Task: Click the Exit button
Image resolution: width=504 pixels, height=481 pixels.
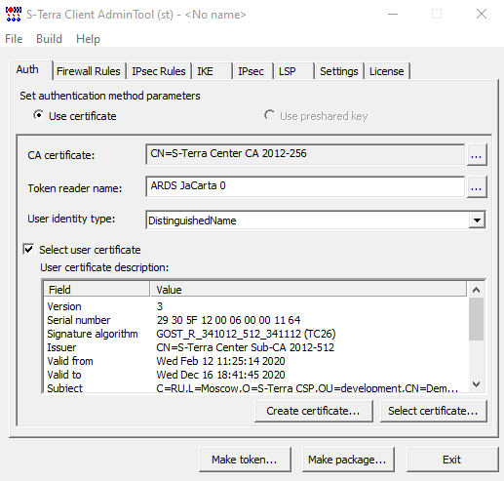Action: click(x=452, y=460)
